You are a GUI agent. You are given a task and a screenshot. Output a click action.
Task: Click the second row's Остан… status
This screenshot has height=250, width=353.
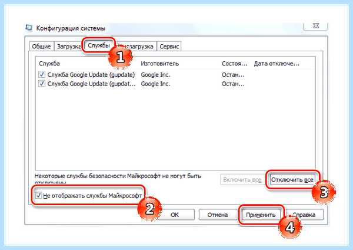pyautogui.click(x=233, y=84)
